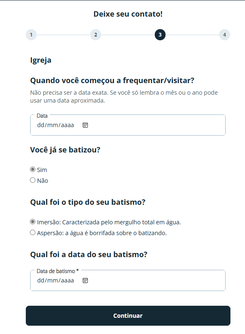Select the 'mm' month segment in Data field
The width and height of the screenshot is (245, 334).
52,125
